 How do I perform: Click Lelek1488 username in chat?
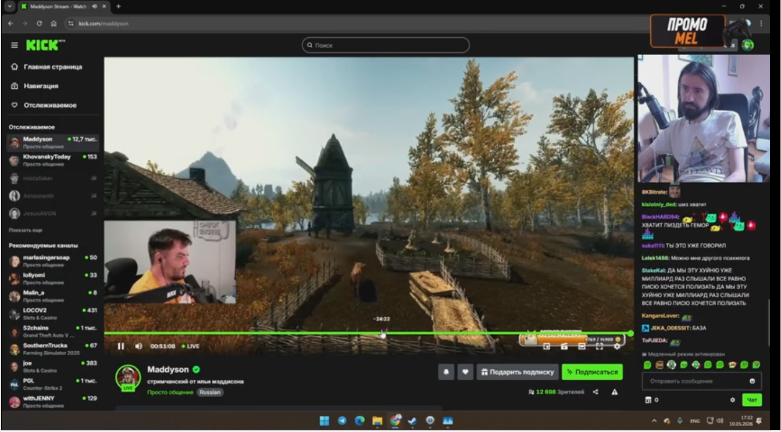pos(655,258)
